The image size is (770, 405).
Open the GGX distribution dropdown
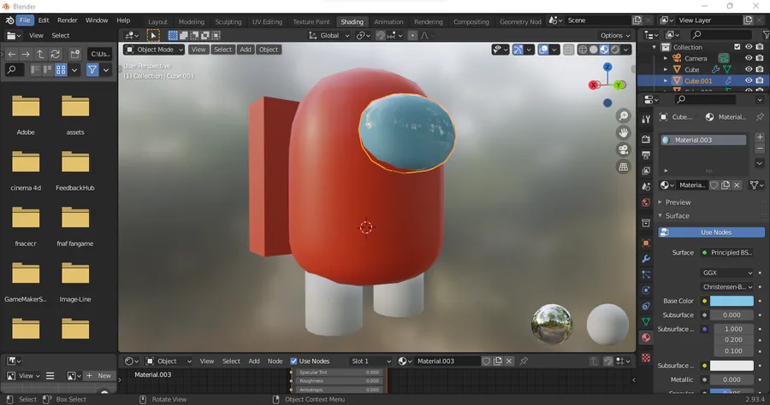click(726, 273)
